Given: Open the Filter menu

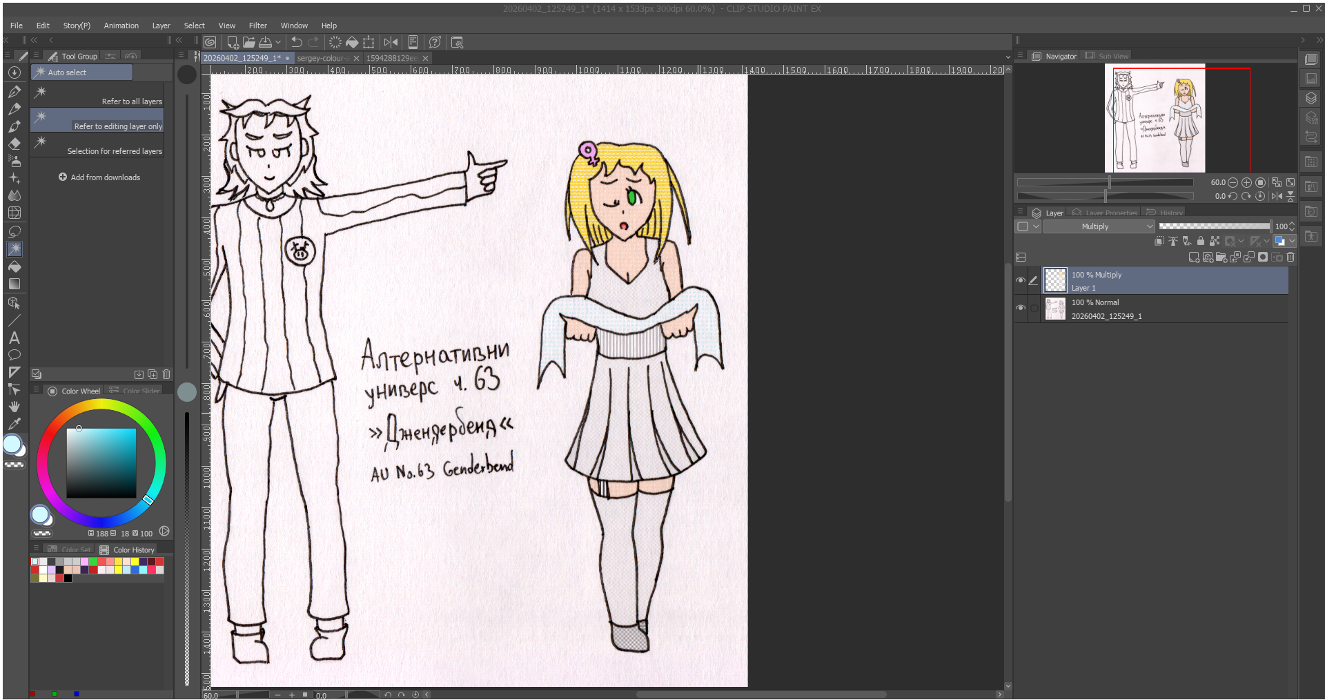Looking at the screenshot, I should click(x=257, y=26).
